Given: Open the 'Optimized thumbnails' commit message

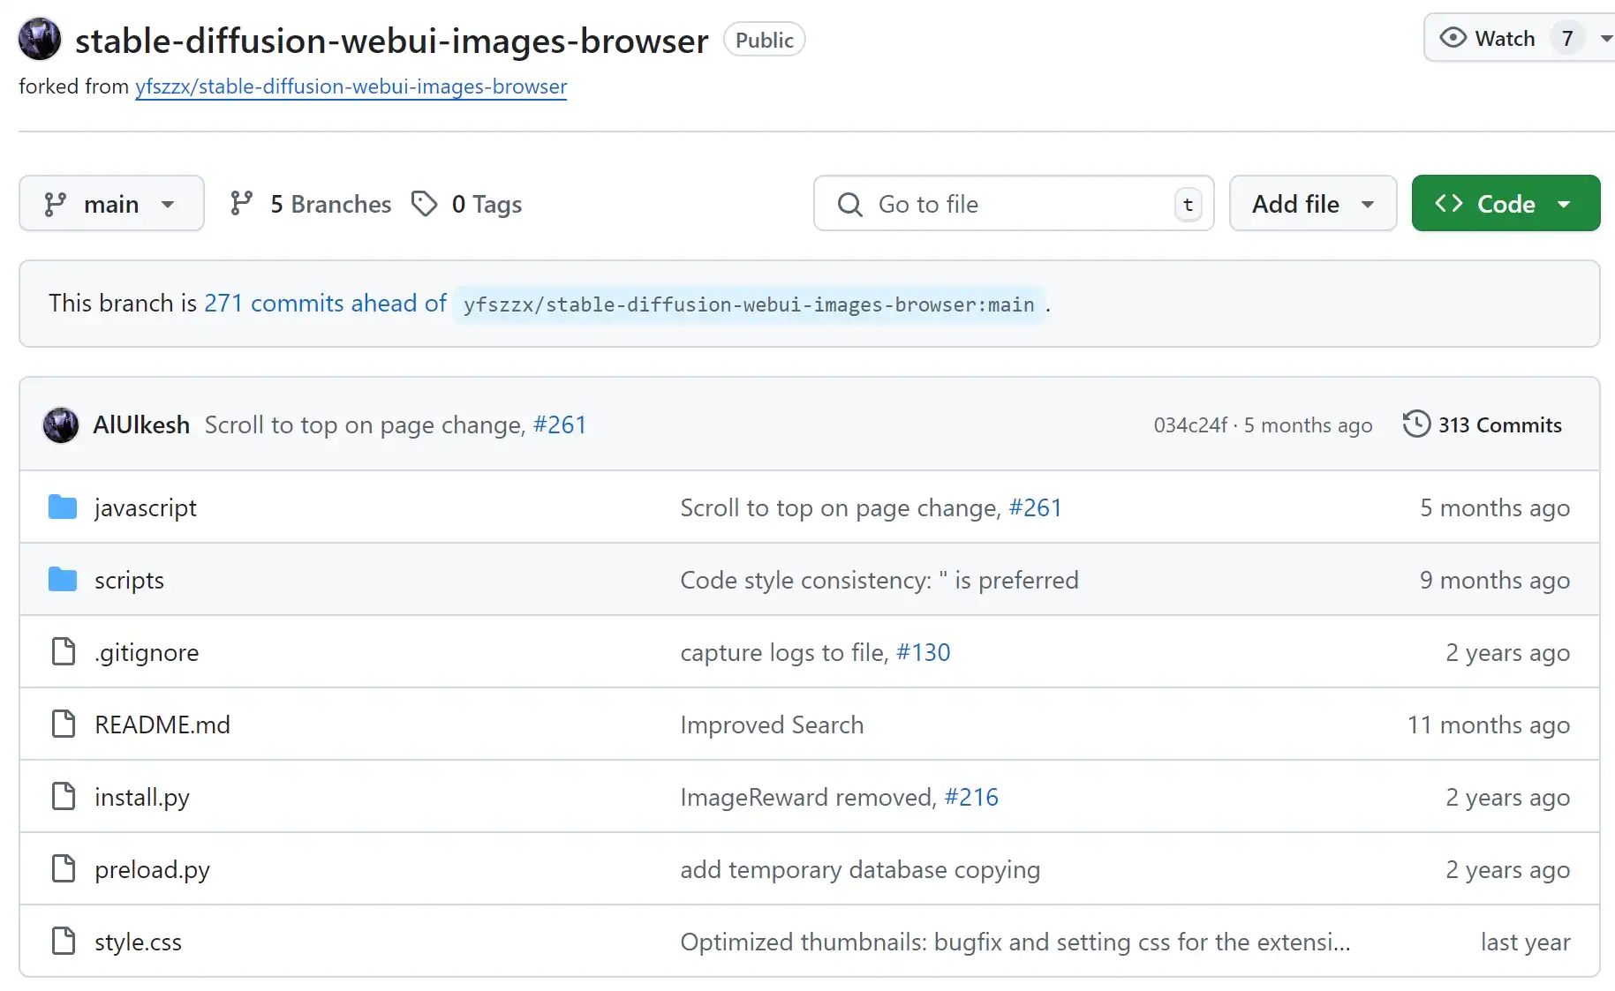Looking at the screenshot, I should [1015, 942].
